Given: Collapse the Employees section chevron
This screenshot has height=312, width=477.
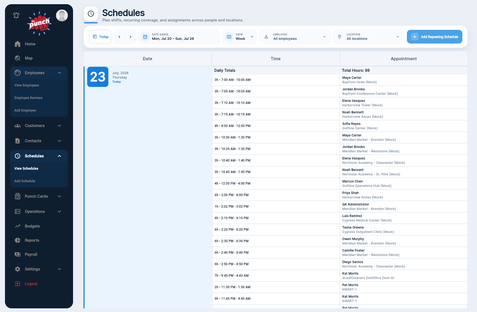Looking at the screenshot, I should coord(59,73).
